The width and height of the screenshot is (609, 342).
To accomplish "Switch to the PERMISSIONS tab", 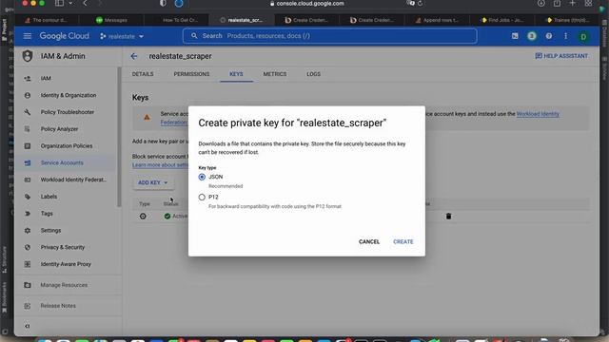I will (191, 74).
